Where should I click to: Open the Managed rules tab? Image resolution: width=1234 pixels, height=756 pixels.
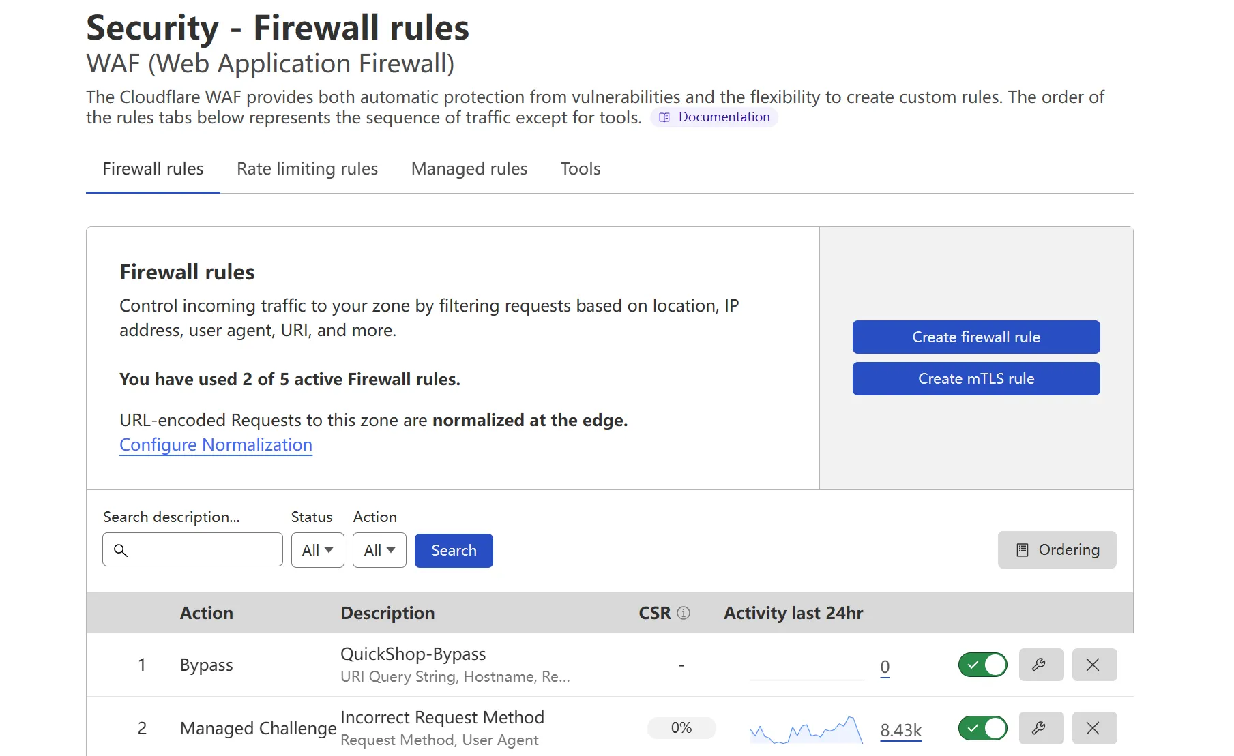[469, 169]
